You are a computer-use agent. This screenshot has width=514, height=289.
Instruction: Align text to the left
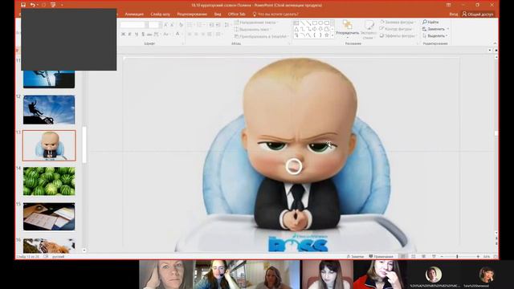point(190,34)
